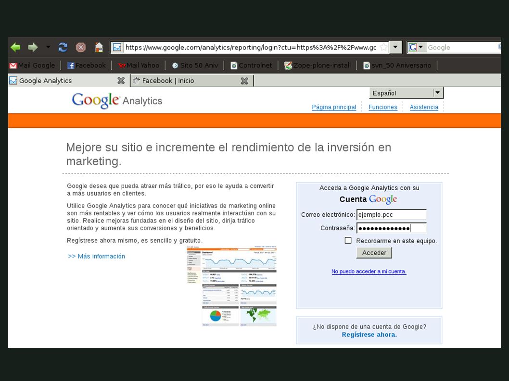Reload the page with the refresh icon
The height and width of the screenshot is (381, 509).
[63, 48]
